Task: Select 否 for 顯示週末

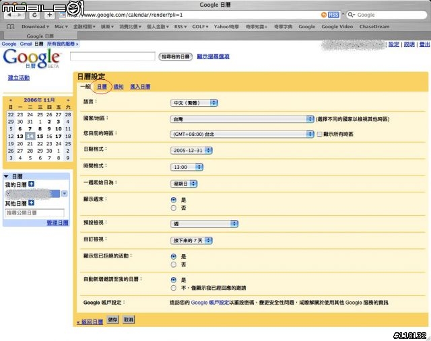Action: click(x=174, y=208)
